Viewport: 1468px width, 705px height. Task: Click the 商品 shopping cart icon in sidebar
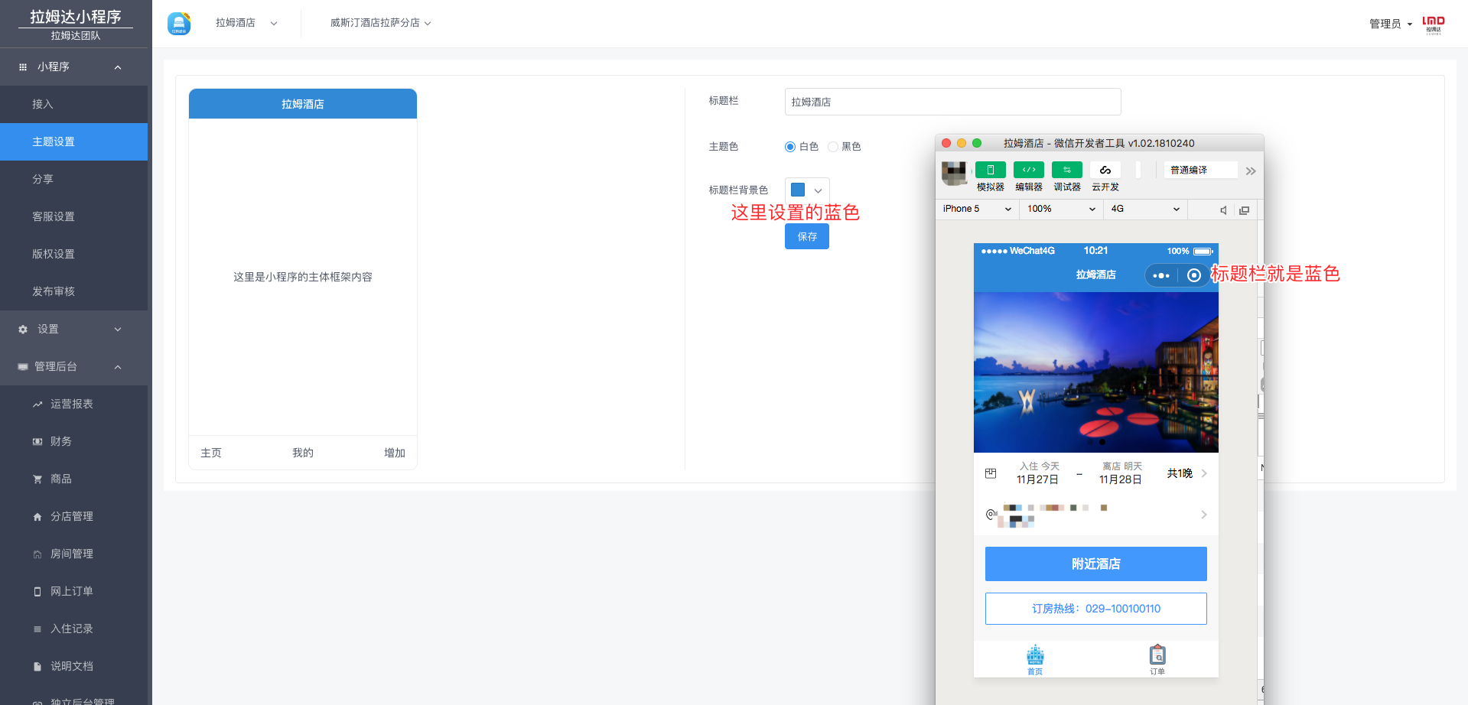click(37, 479)
